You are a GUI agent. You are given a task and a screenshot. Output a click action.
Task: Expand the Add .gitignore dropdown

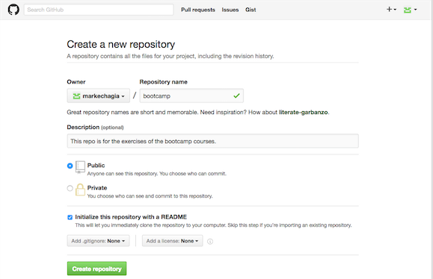(x=98, y=241)
